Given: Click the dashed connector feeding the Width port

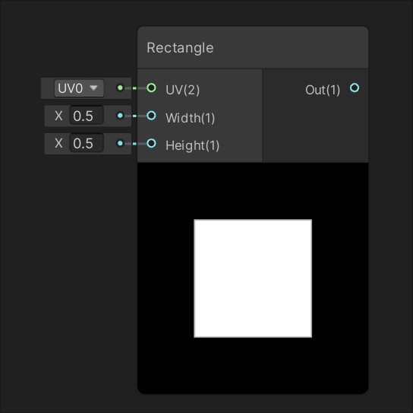Looking at the screenshot, I should tap(135, 116).
